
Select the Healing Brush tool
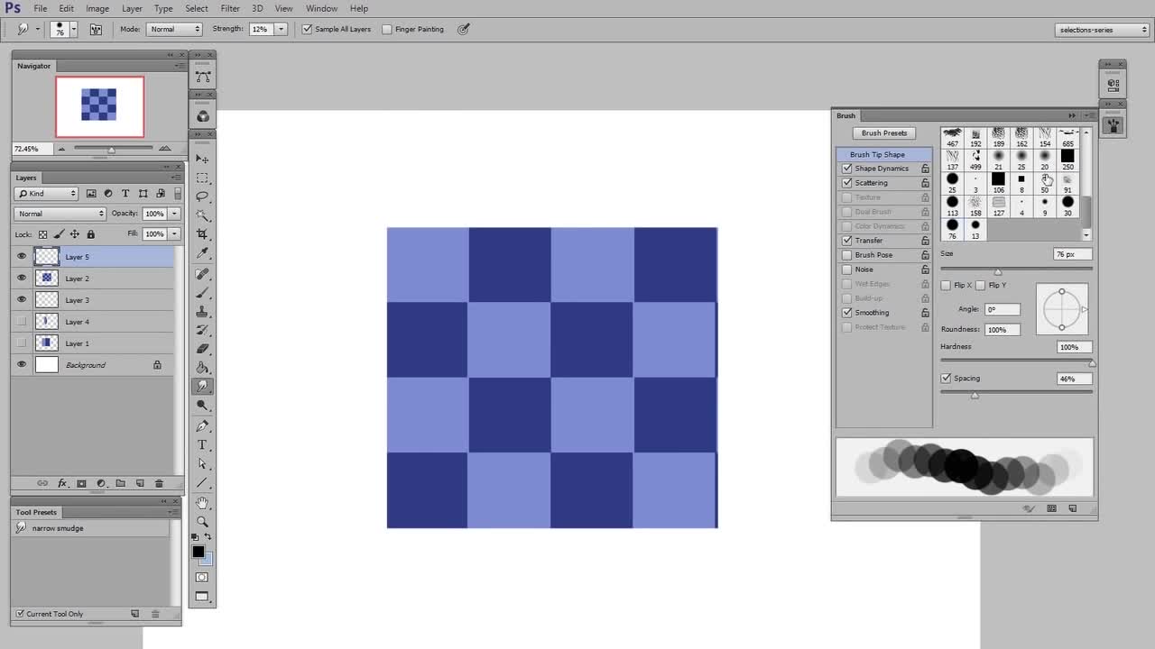[x=202, y=274]
